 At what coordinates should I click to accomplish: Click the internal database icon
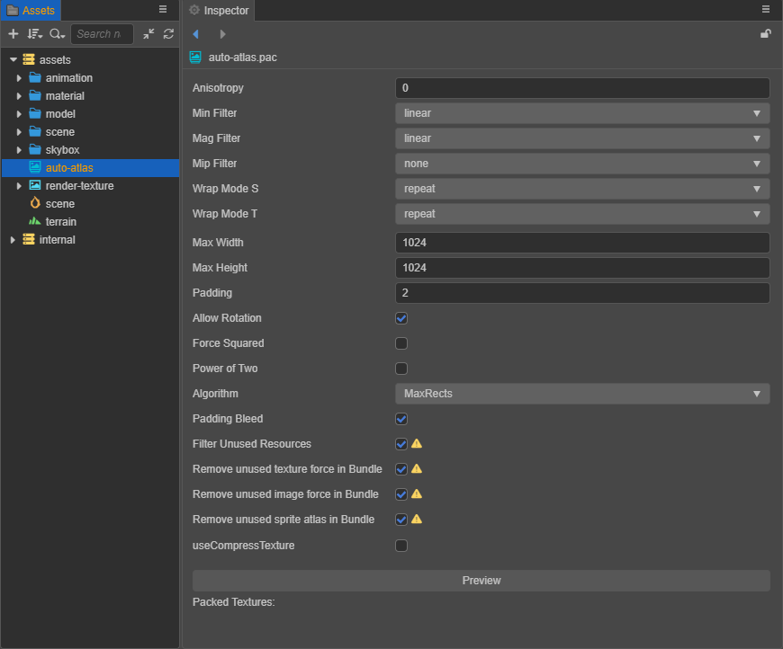coord(29,239)
